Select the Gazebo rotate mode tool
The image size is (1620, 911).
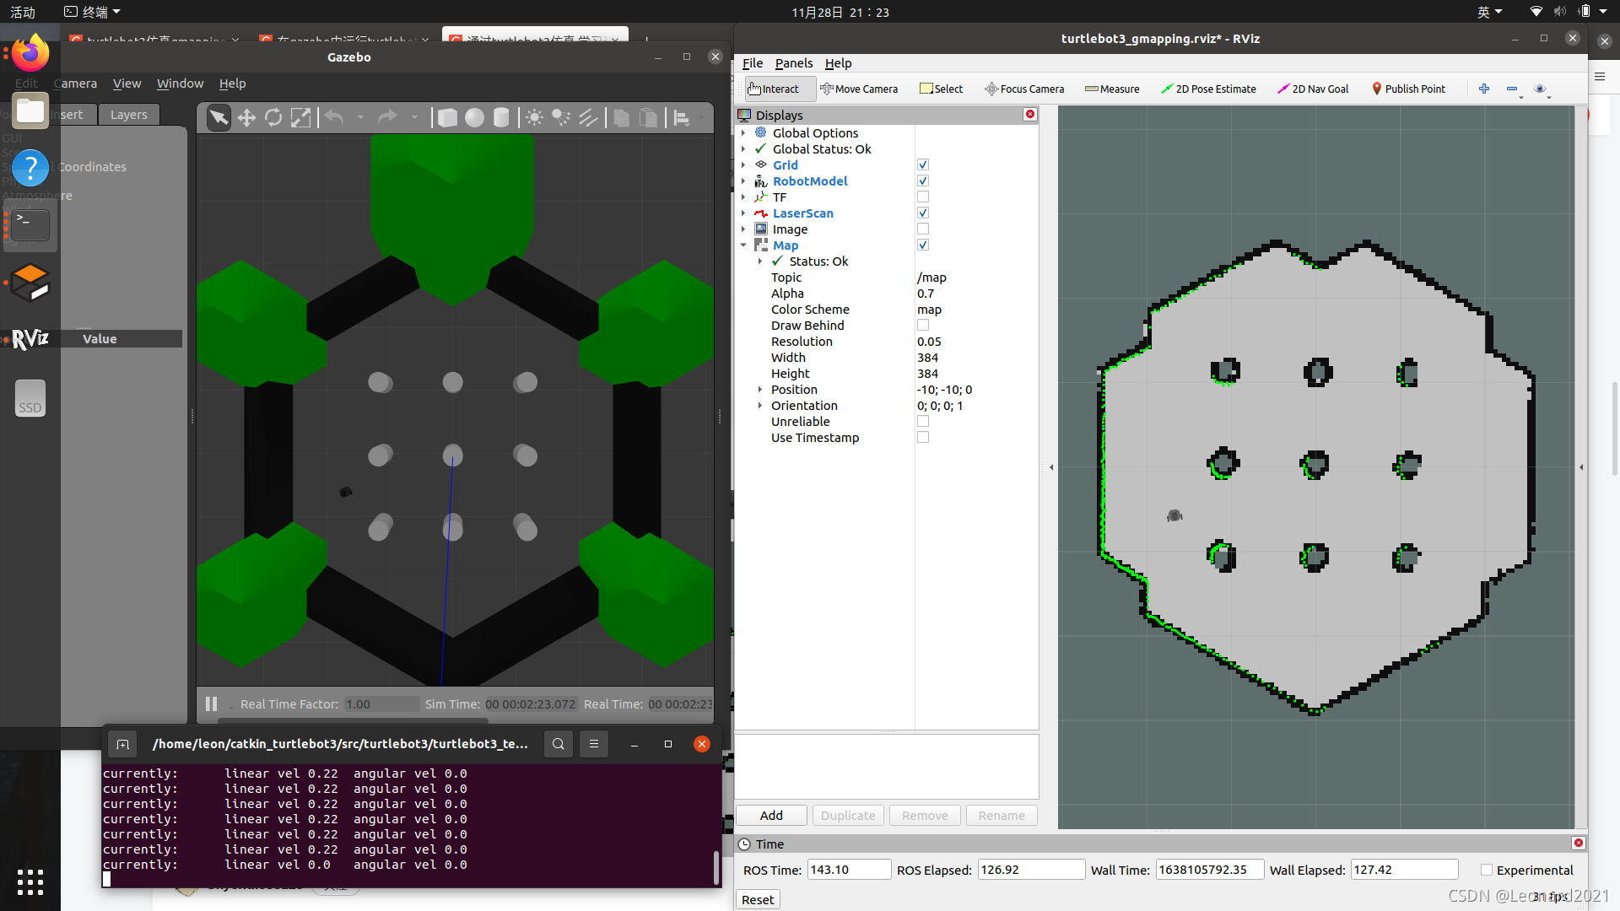tap(273, 118)
